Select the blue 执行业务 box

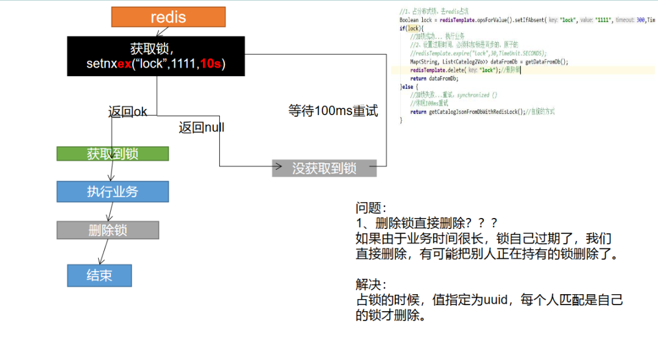click(x=113, y=192)
